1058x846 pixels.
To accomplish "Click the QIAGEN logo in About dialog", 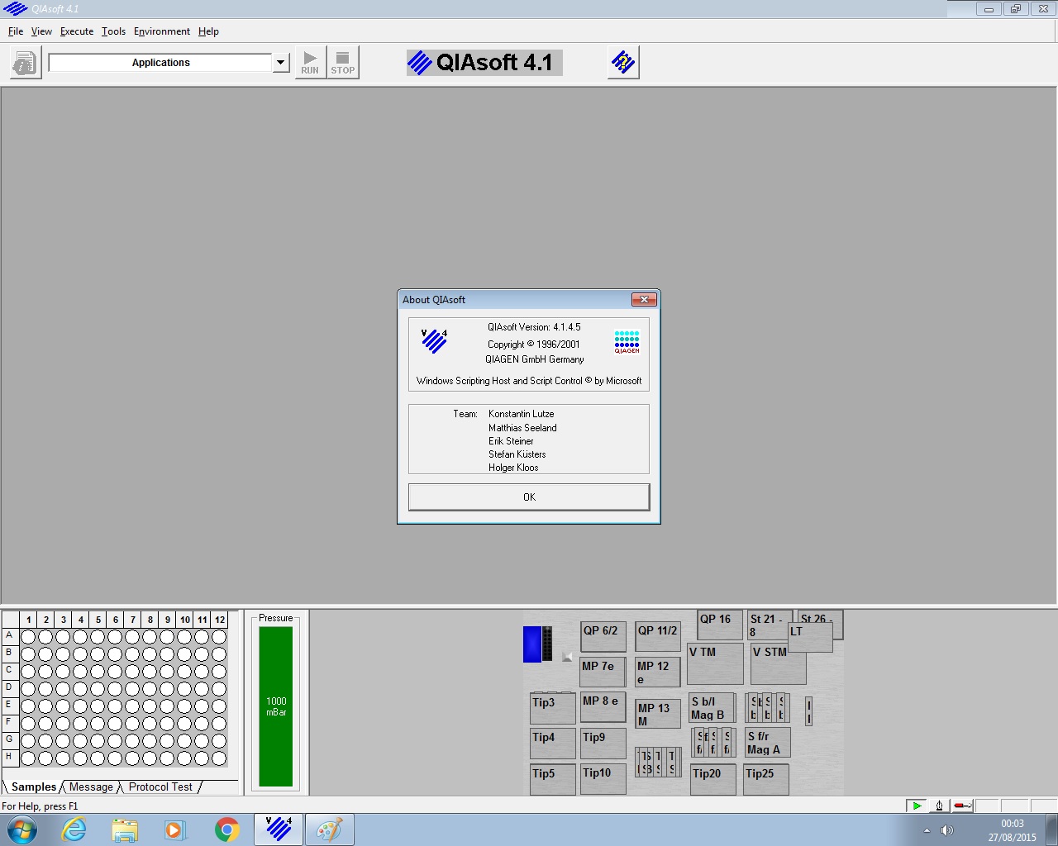I will 627,342.
